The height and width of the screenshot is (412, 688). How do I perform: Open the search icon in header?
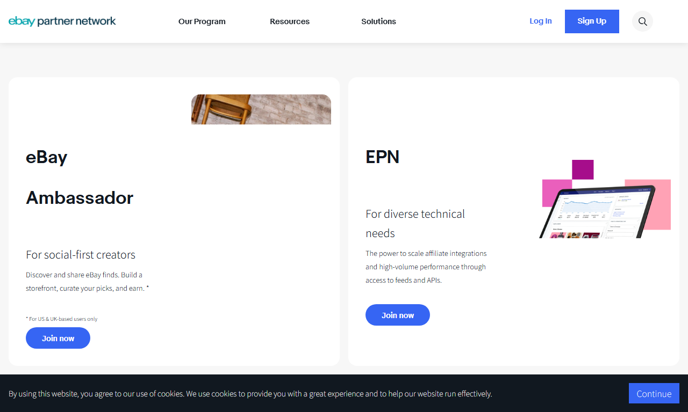coord(642,21)
